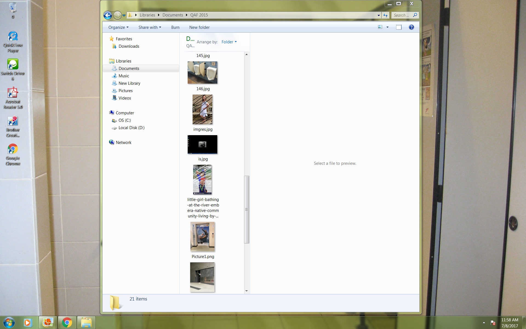
Task: Minimize the Explorer window
Action: pos(390,4)
